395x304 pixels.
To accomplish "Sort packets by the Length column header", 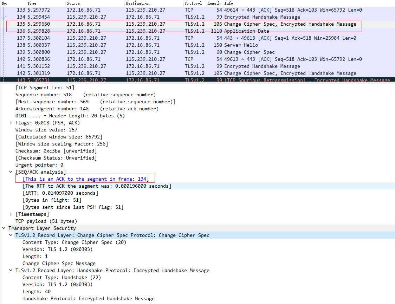I will coord(214,3).
